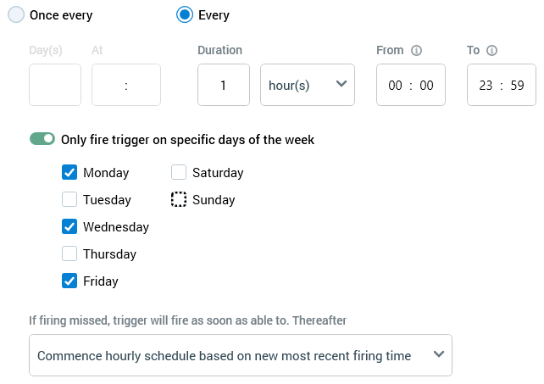Select the Once every radio button
This screenshot has height=384, width=544.
17,15
